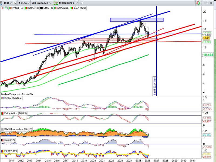
Task: Click the 14,21 current price label
Action: click(x=206, y=38)
